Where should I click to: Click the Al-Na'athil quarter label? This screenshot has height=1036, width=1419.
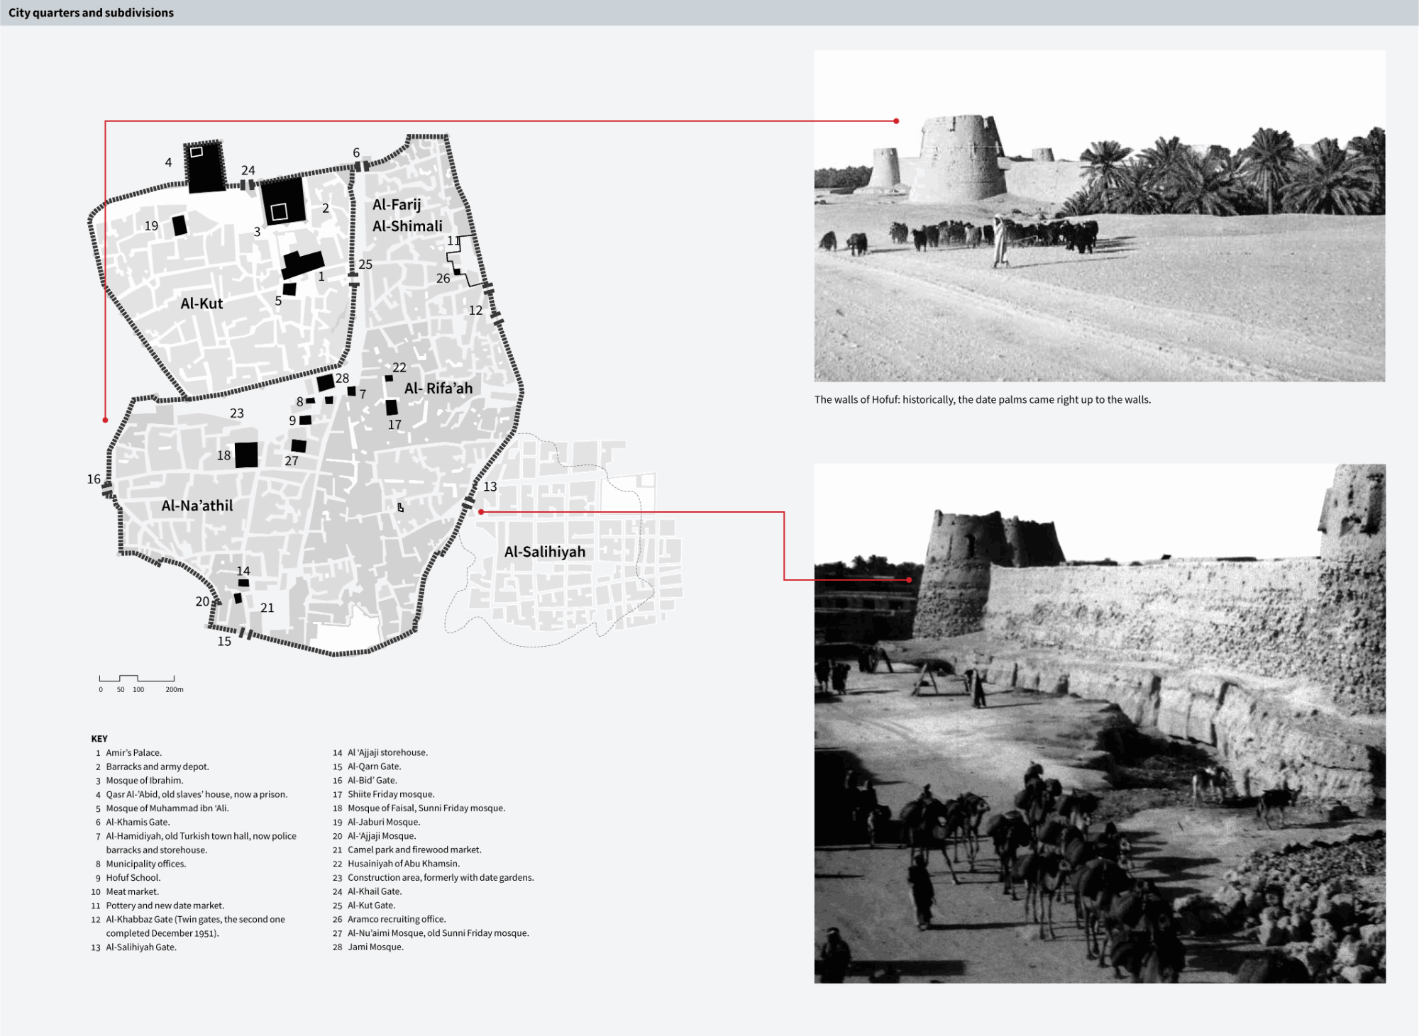(x=197, y=506)
